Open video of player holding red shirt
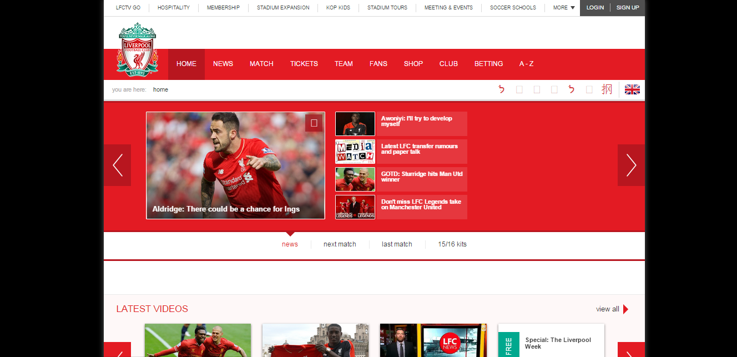 tap(315, 340)
